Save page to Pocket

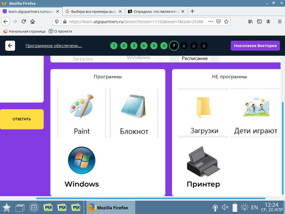tap(218, 21)
